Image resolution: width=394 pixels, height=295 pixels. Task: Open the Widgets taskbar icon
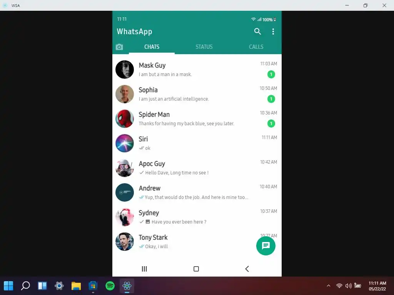(42, 286)
